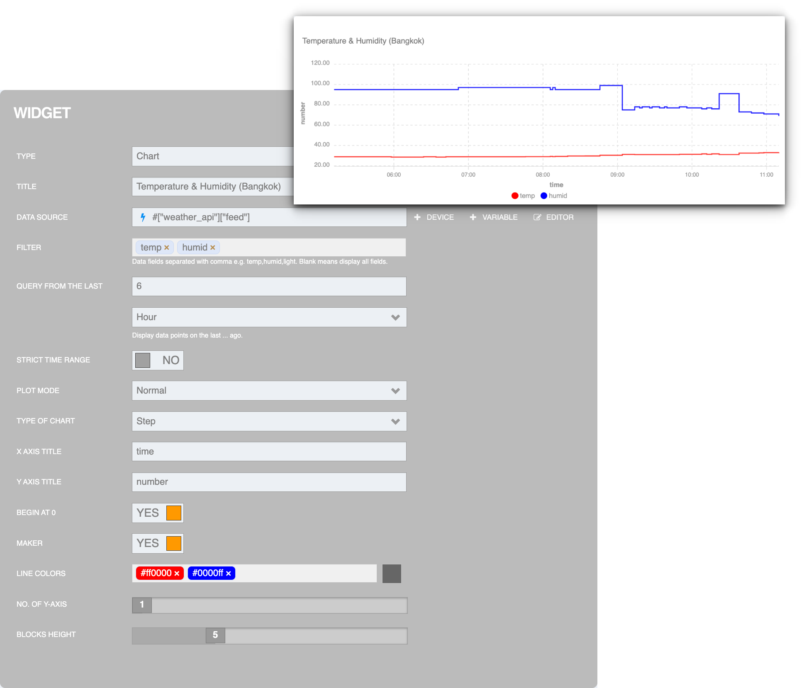Viewport: 804px width, 688px height.
Task: Click the VARIABLE button
Action: coord(494,217)
